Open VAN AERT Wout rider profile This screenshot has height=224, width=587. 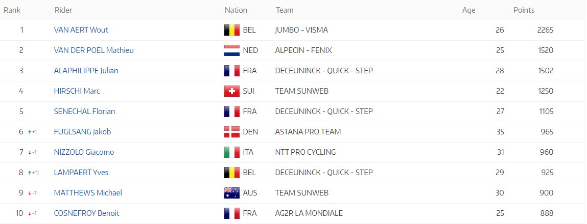(81, 30)
